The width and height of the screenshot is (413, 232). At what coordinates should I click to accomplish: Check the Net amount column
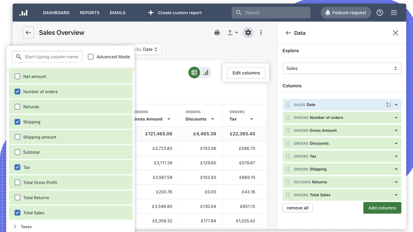(17, 76)
